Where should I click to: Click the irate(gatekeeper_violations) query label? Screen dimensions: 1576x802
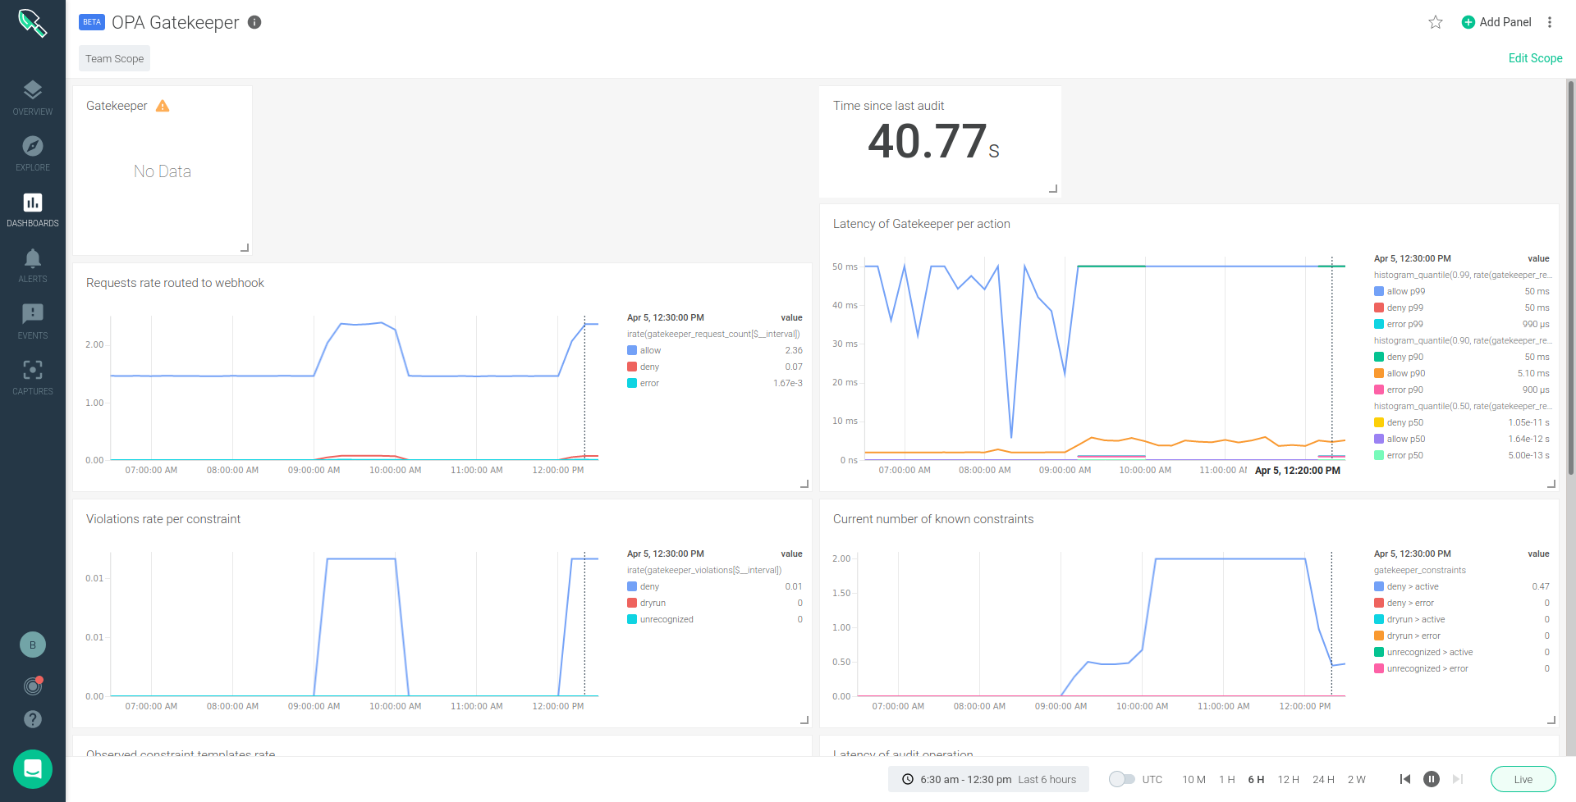click(704, 570)
